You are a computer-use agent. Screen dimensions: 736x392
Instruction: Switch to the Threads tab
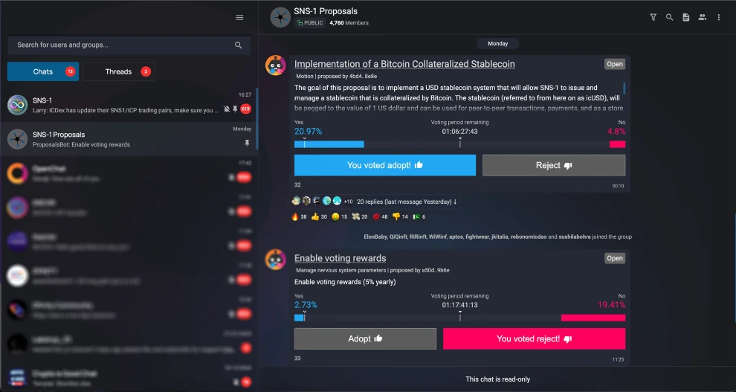(x=119, y=71)
